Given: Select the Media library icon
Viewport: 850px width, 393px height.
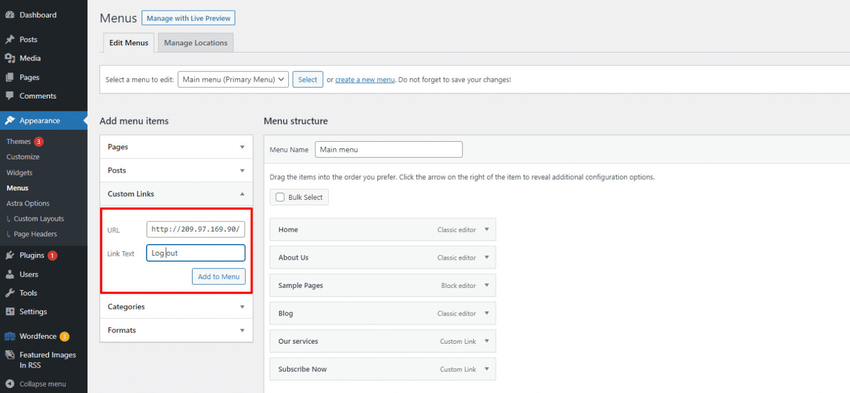Looking at the screenshot, I should click(10, 58).
